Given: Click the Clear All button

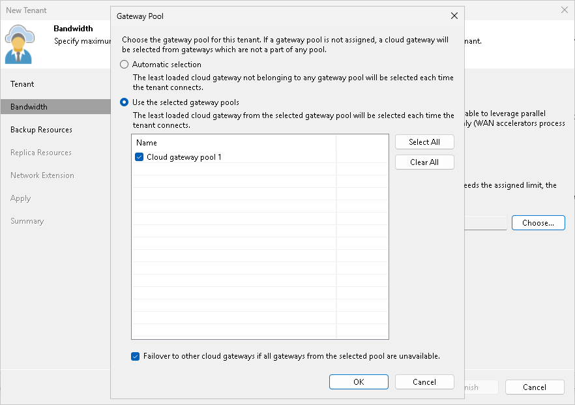Looking at the screenshot, I should (424, 162).
